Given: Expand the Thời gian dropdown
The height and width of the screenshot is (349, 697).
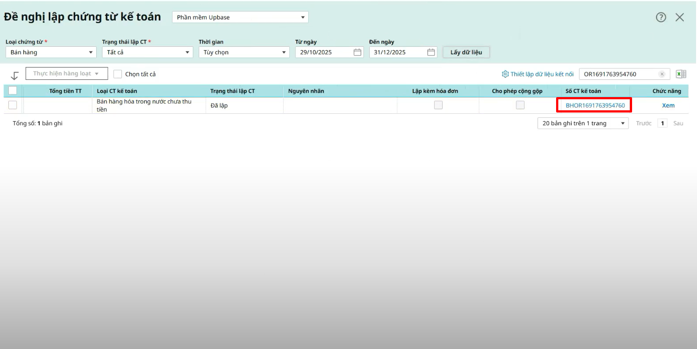Looking at the screenshot, I should 244,52.
